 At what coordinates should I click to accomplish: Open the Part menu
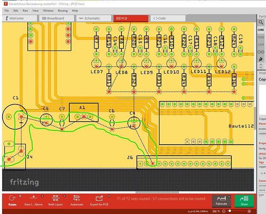point(25,11)
